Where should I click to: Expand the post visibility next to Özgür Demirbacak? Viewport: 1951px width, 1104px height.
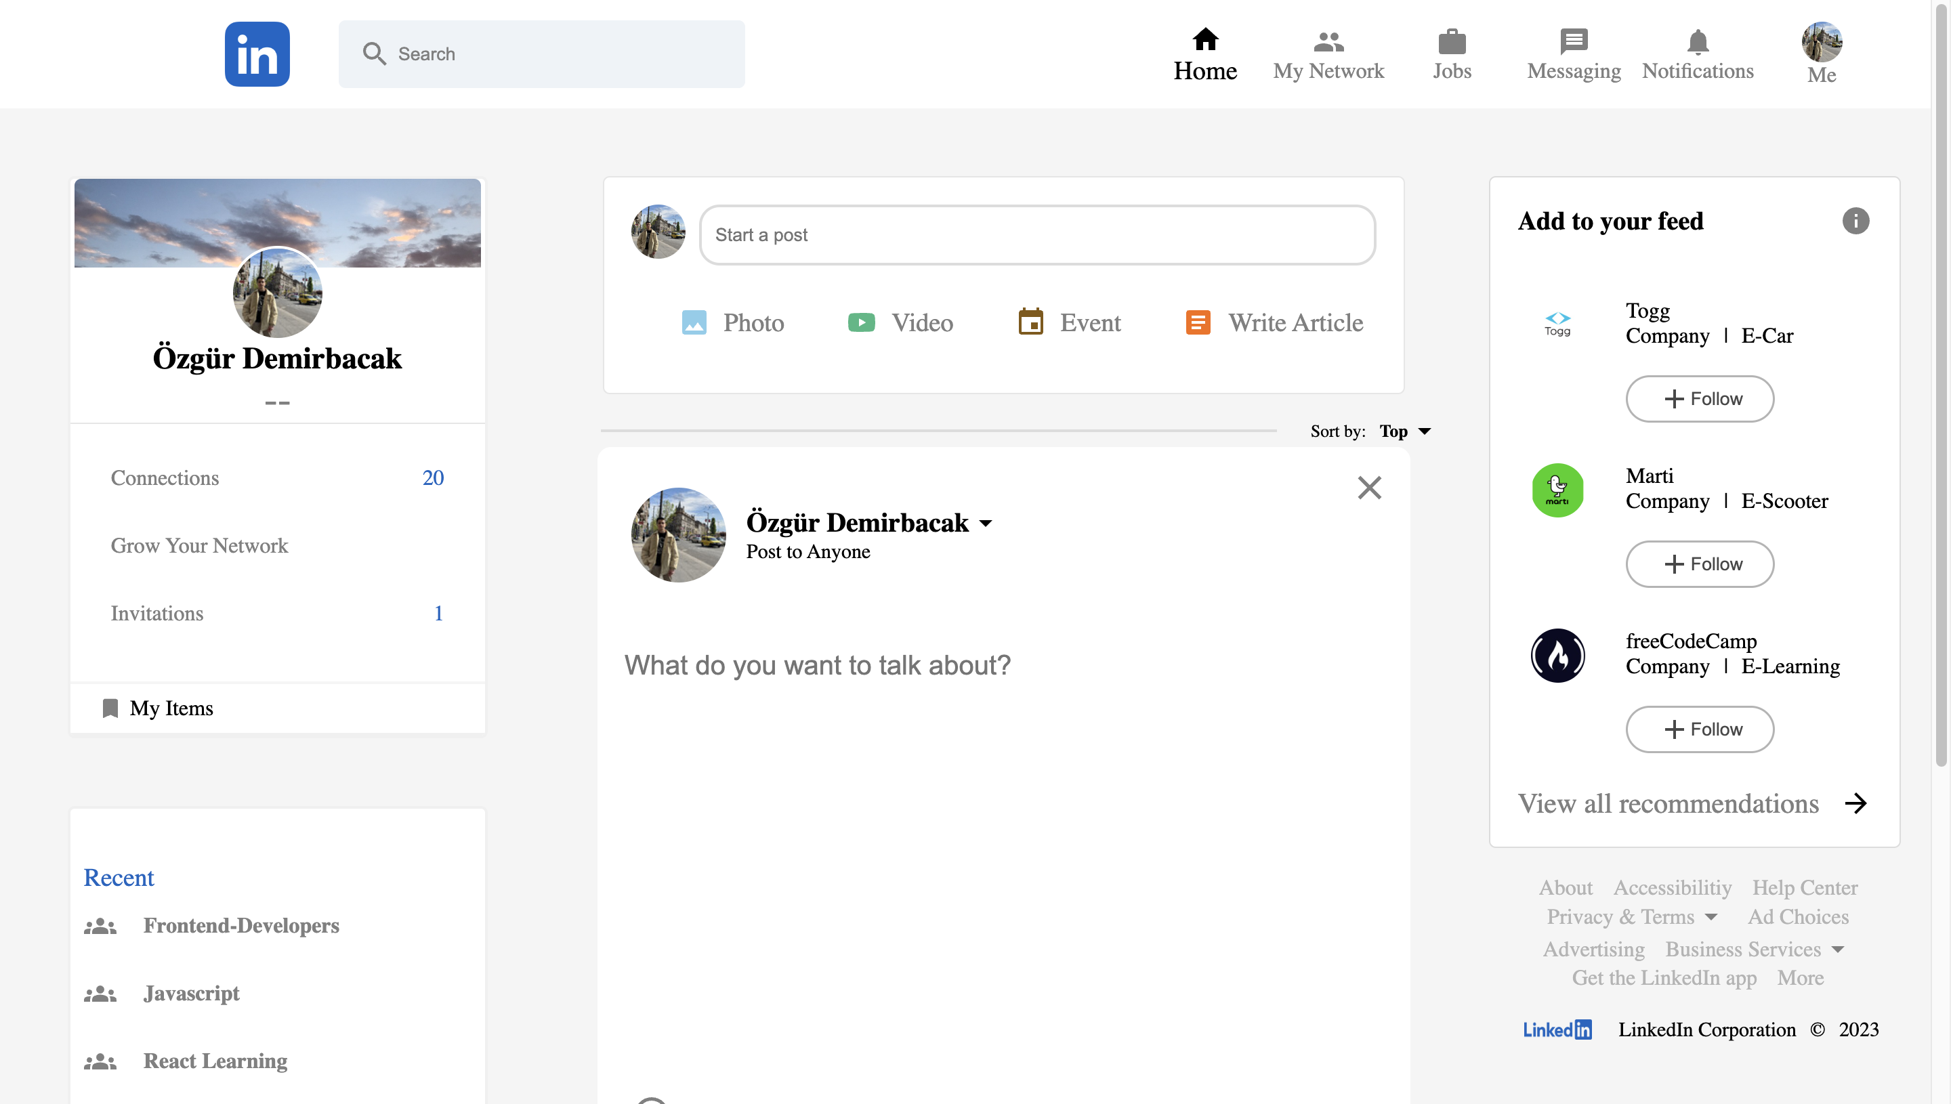tap(986, 522)
